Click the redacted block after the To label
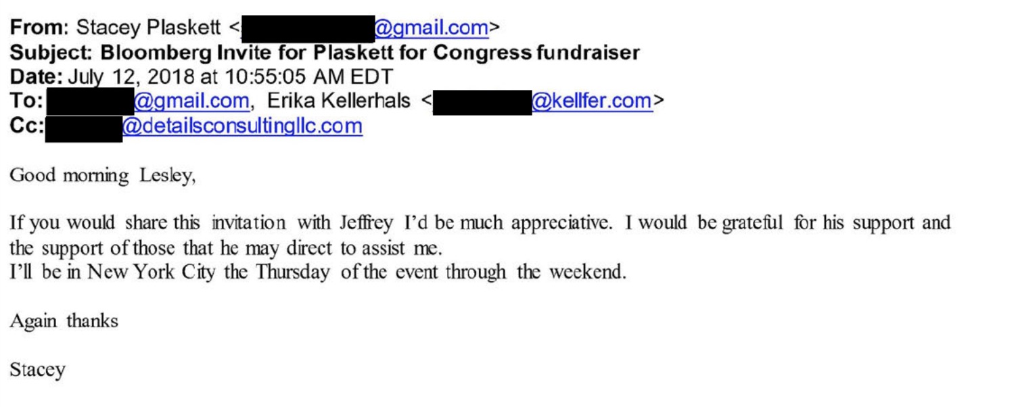This screenshot has width=1016, height=407. click(91, 102)
